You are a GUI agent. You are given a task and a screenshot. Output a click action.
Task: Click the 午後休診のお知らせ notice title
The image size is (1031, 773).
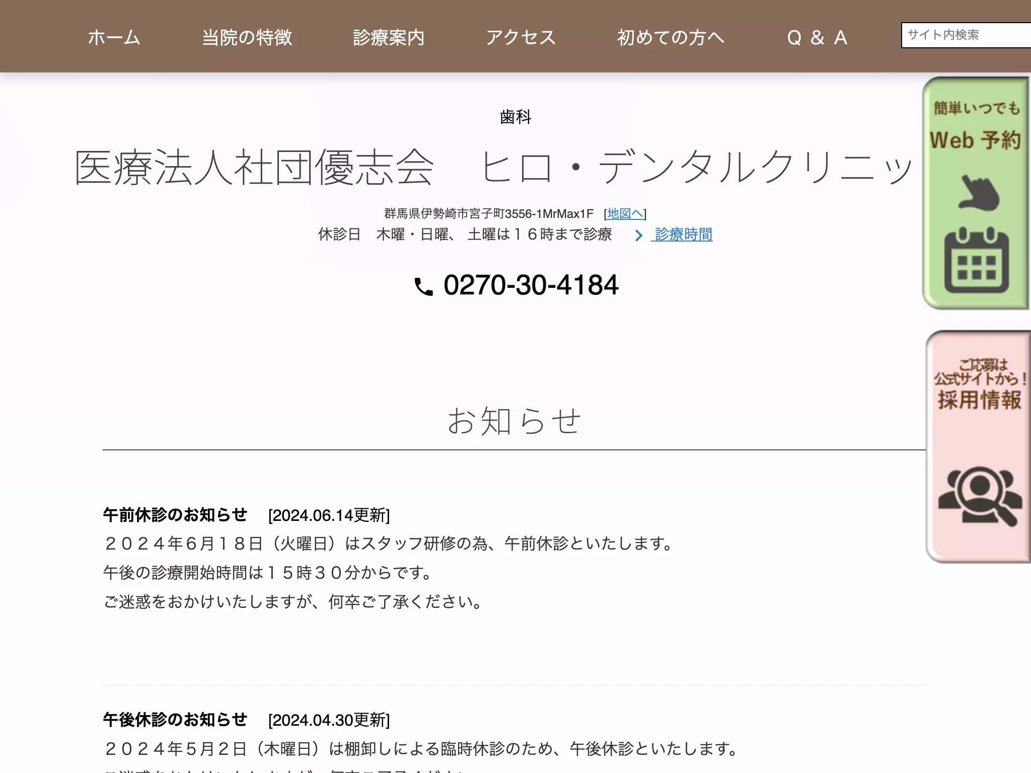[175, 720]
